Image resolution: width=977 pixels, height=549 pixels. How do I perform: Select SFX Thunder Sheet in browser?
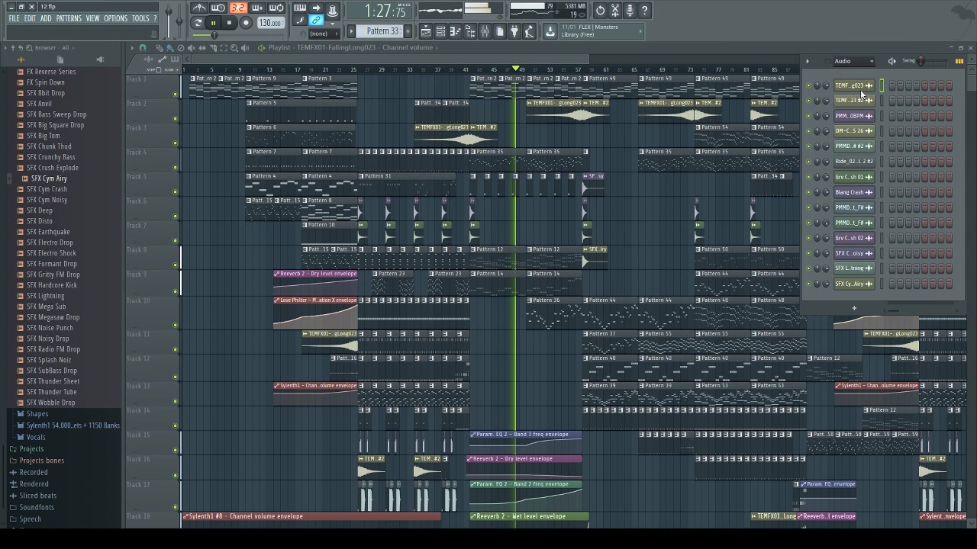coord(53,381)
